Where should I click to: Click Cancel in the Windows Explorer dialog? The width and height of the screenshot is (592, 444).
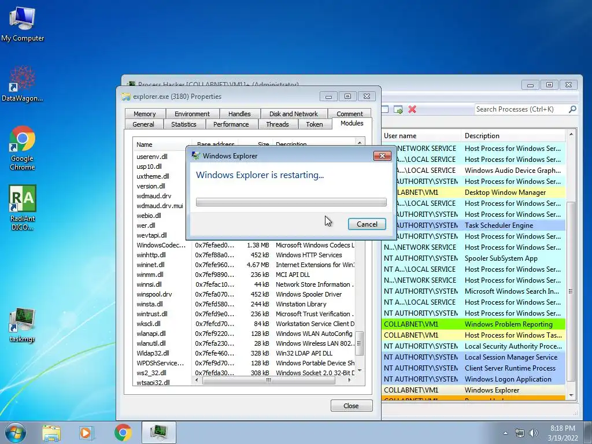pyautogui.click(x=367, y=224)
